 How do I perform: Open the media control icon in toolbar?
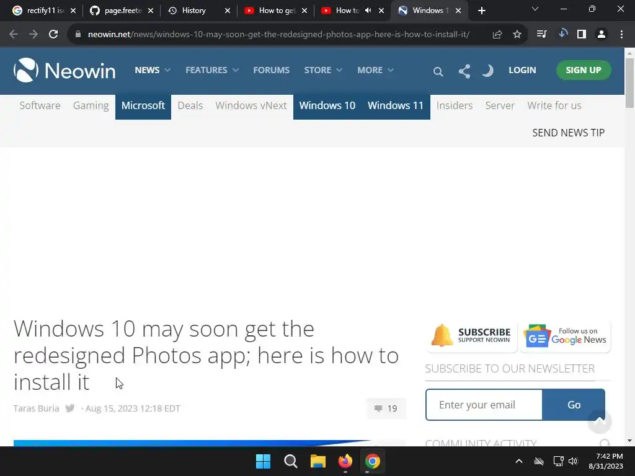tap(541, 34)
